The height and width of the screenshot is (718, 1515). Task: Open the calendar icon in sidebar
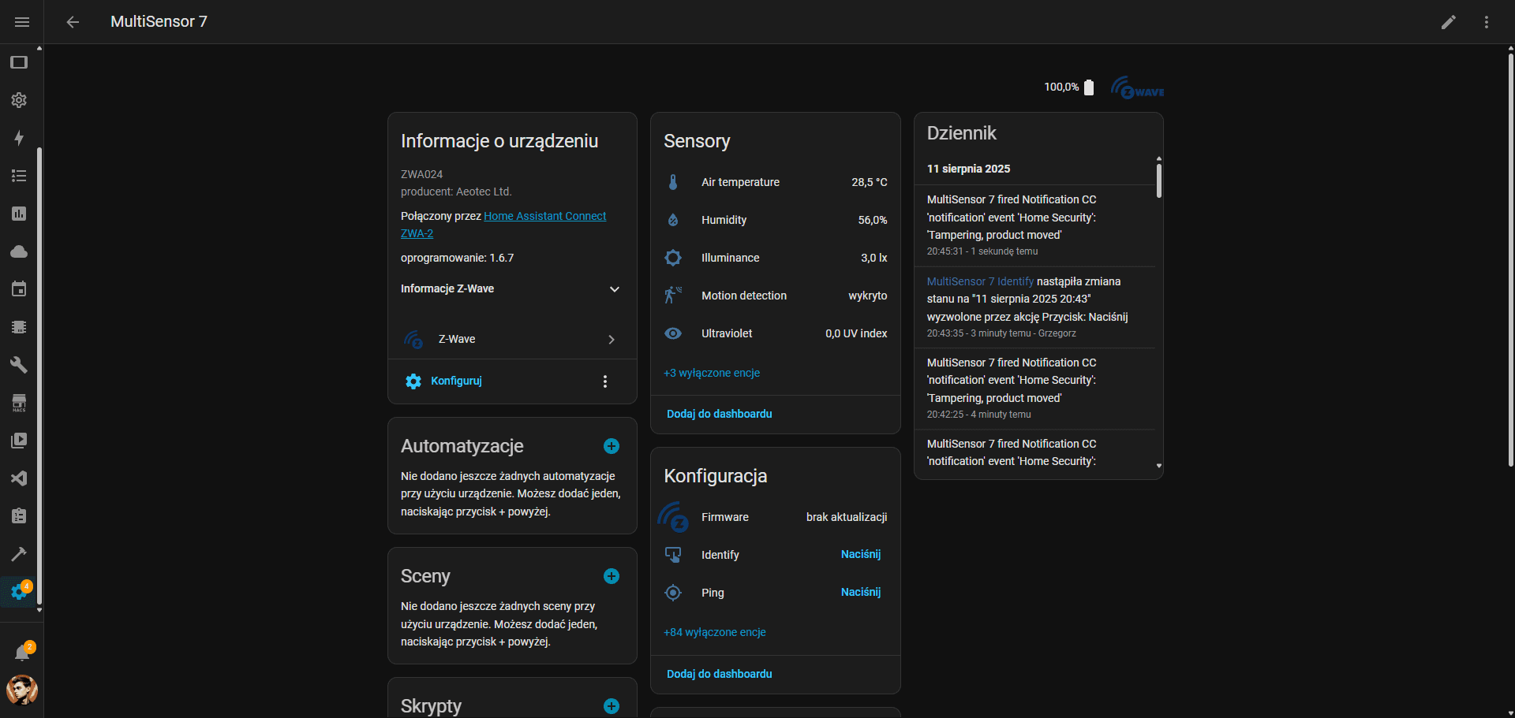[x=19, y=289]
